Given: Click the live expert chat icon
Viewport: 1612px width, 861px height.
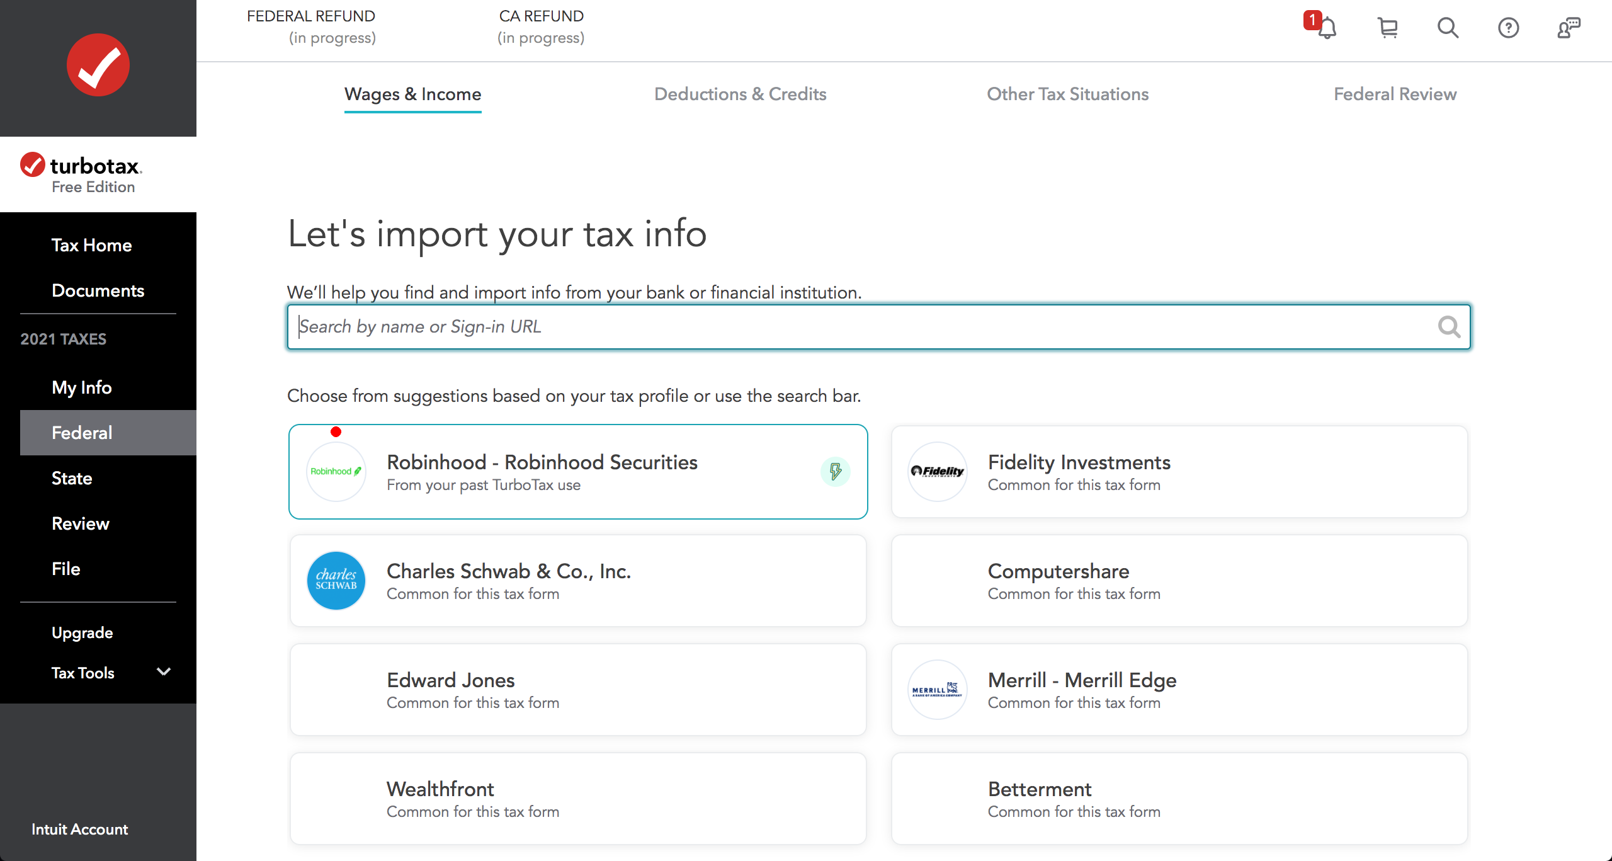Looking at the screenshot, I should point(1569,28).
